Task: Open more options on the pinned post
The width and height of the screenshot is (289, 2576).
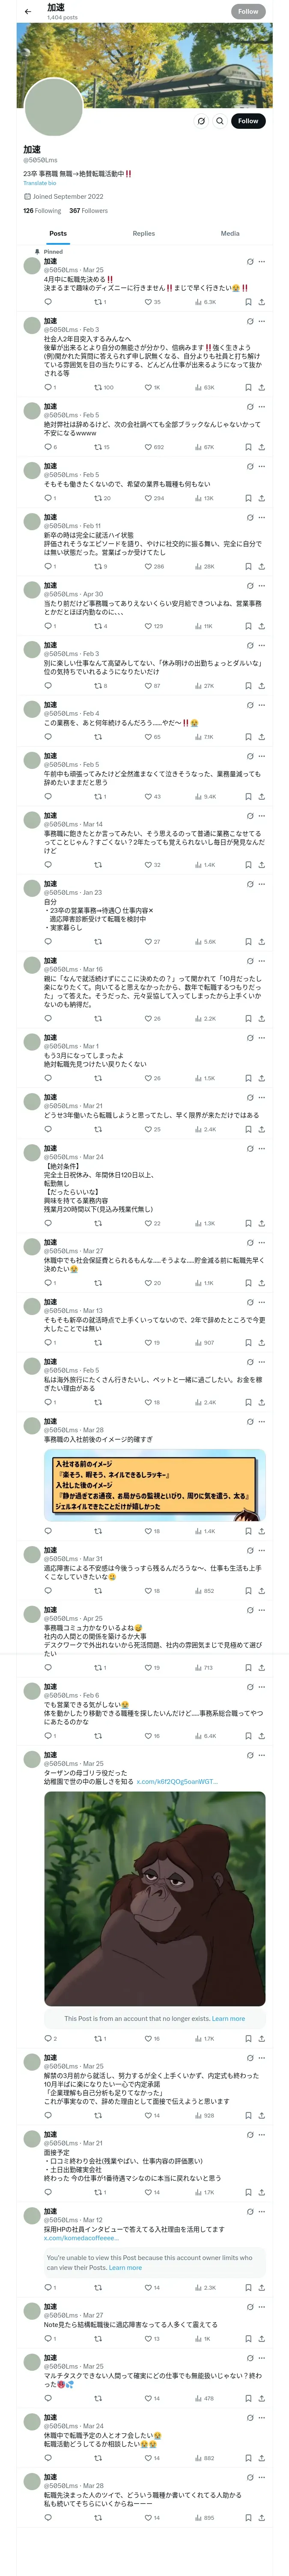Action: 262,262
